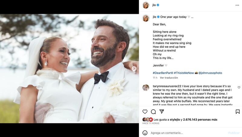The image size is (242, 137).
Task: Open comments via speech bubble icon
Action: pos(153,112)
